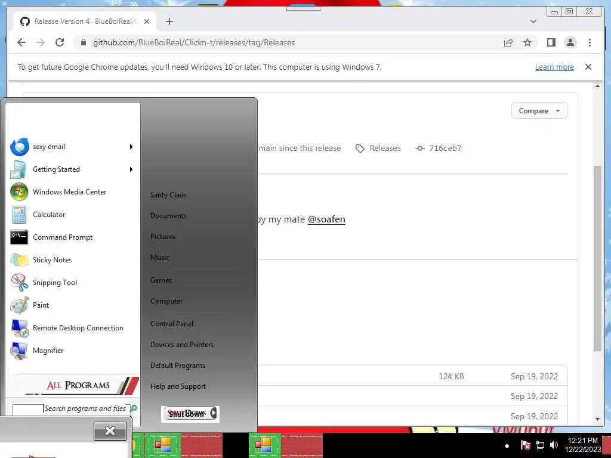This screenshot has height=458, width=611.
Task: Click the Releases tag link
Action: [x=378, y=148]
